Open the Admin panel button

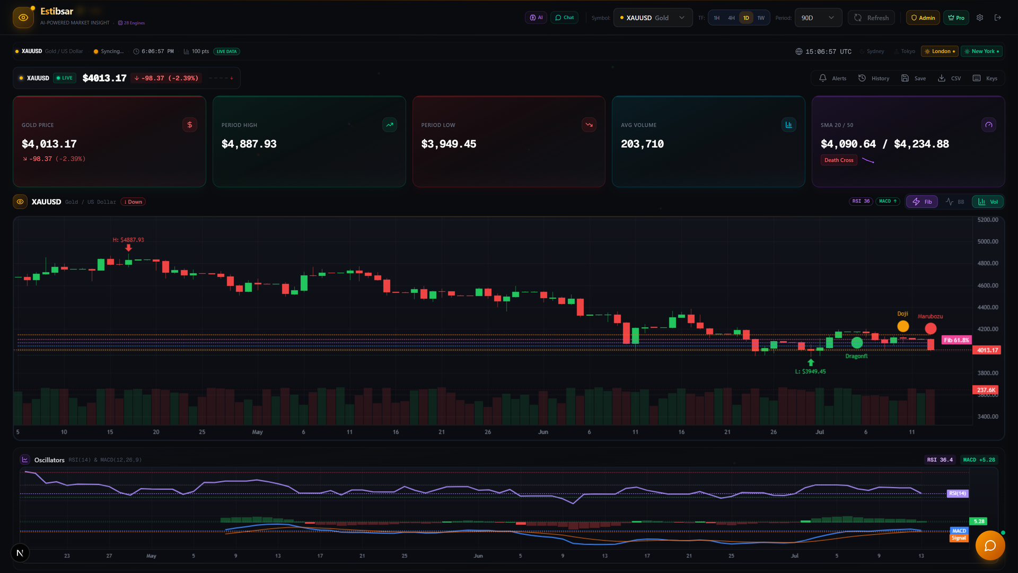pyautogui.click(x=923, y=18)
